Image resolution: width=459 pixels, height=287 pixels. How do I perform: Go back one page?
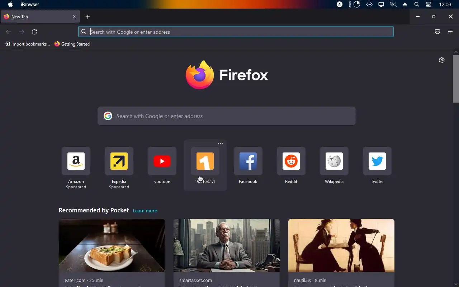(x=9, y=32)
